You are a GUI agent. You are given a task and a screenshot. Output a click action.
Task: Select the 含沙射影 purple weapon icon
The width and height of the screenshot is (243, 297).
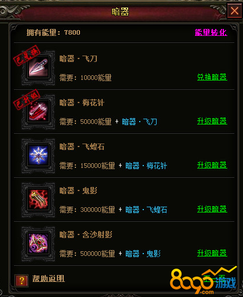click(x=38, y=244)
